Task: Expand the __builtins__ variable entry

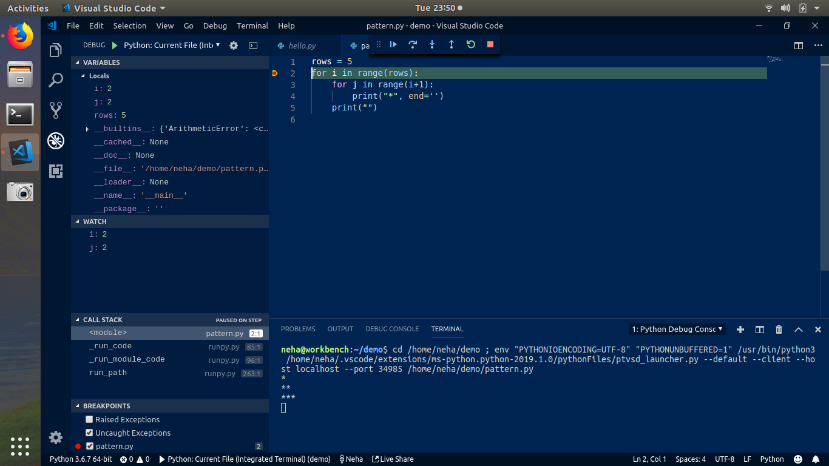Action: tap(87, 129)
